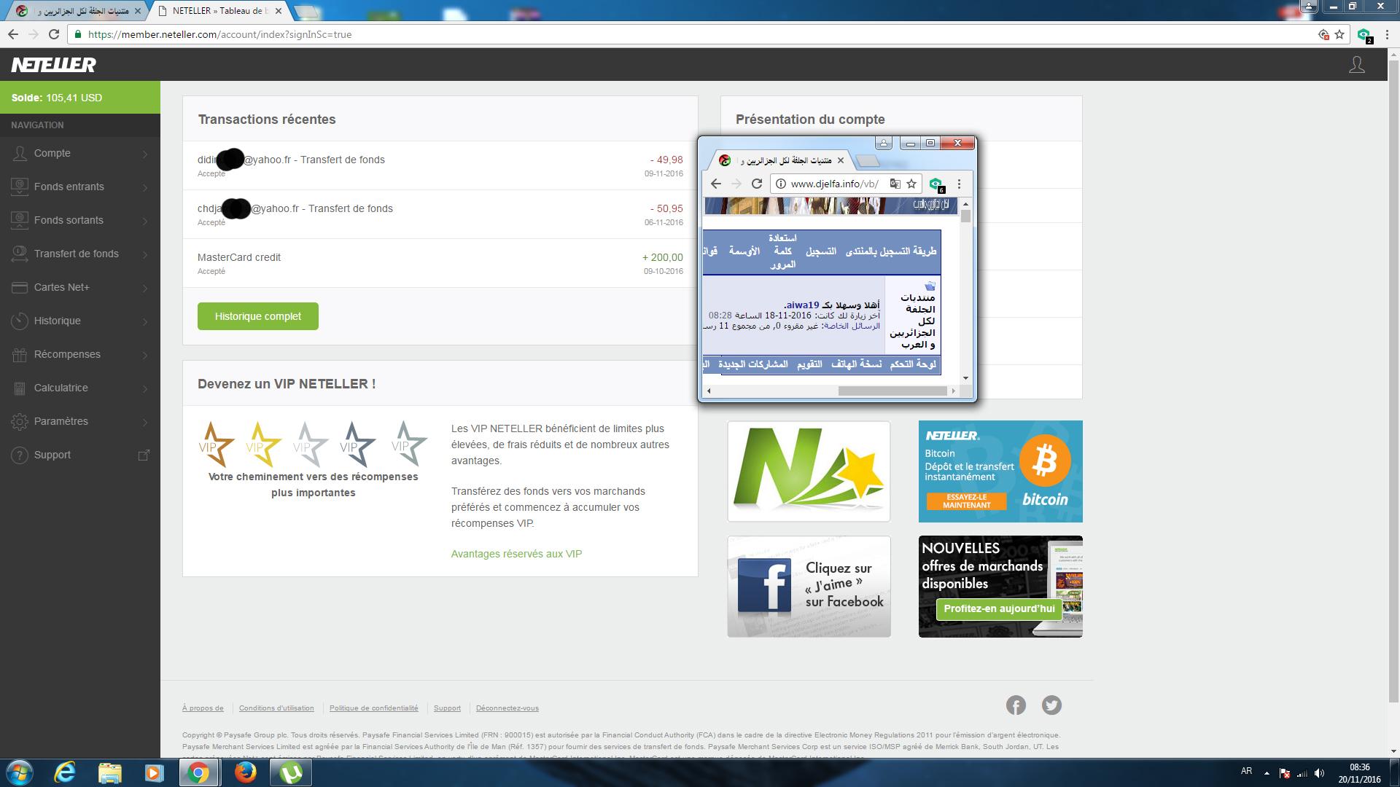Expand the Compte chevron arrow

145,154
